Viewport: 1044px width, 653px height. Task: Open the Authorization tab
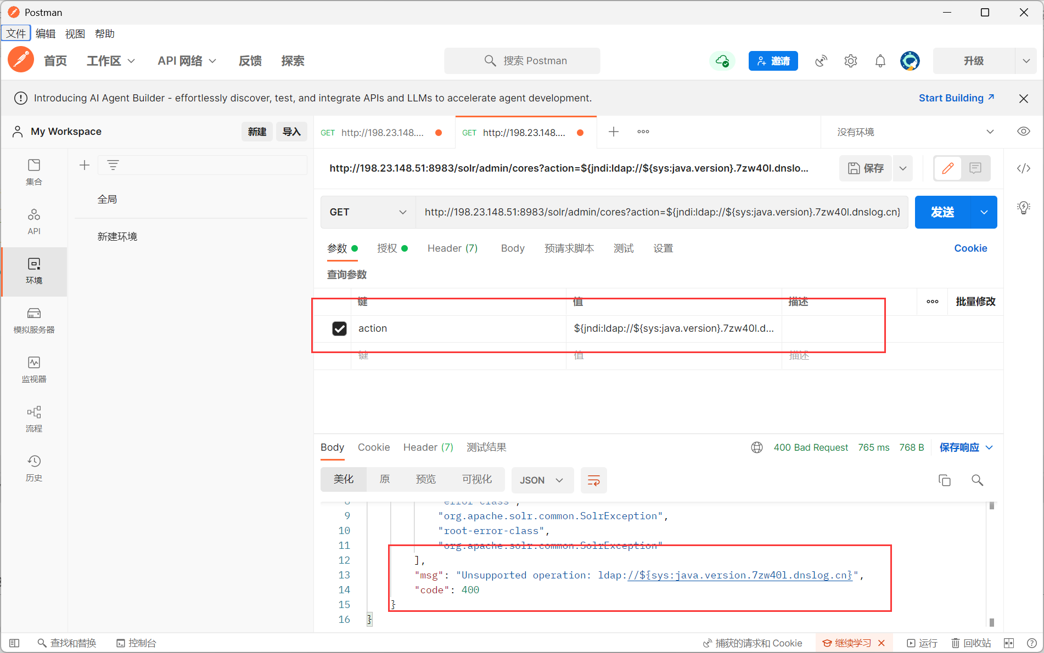click(392, 248)
